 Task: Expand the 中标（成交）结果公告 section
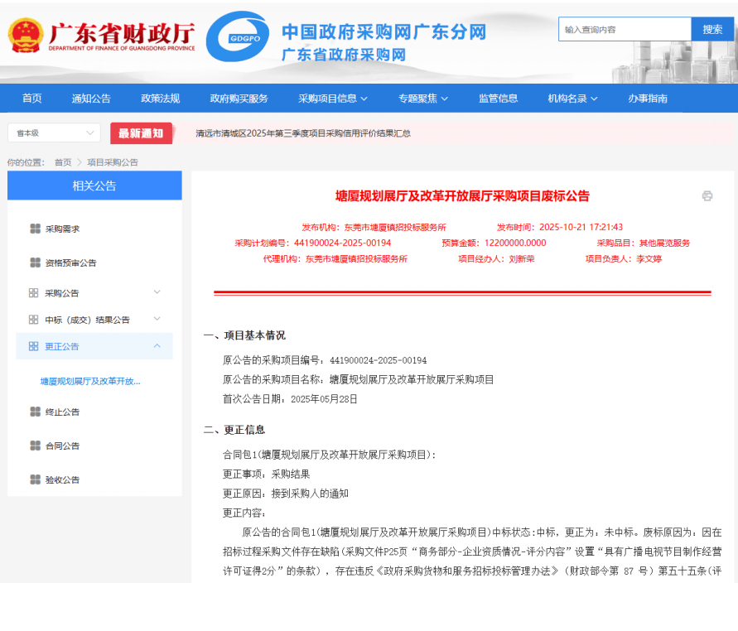tap(157, 319)
